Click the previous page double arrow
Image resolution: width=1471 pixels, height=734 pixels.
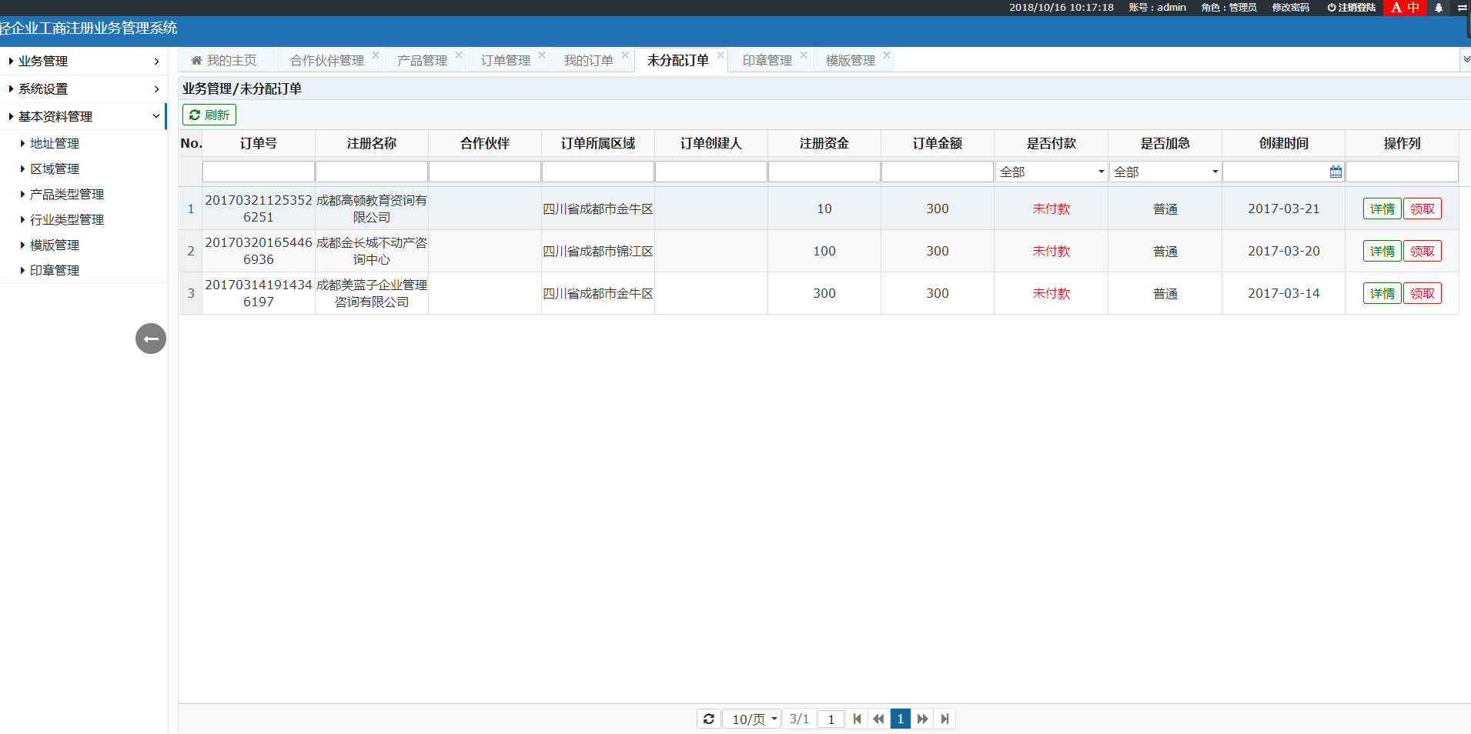[878, 719]
